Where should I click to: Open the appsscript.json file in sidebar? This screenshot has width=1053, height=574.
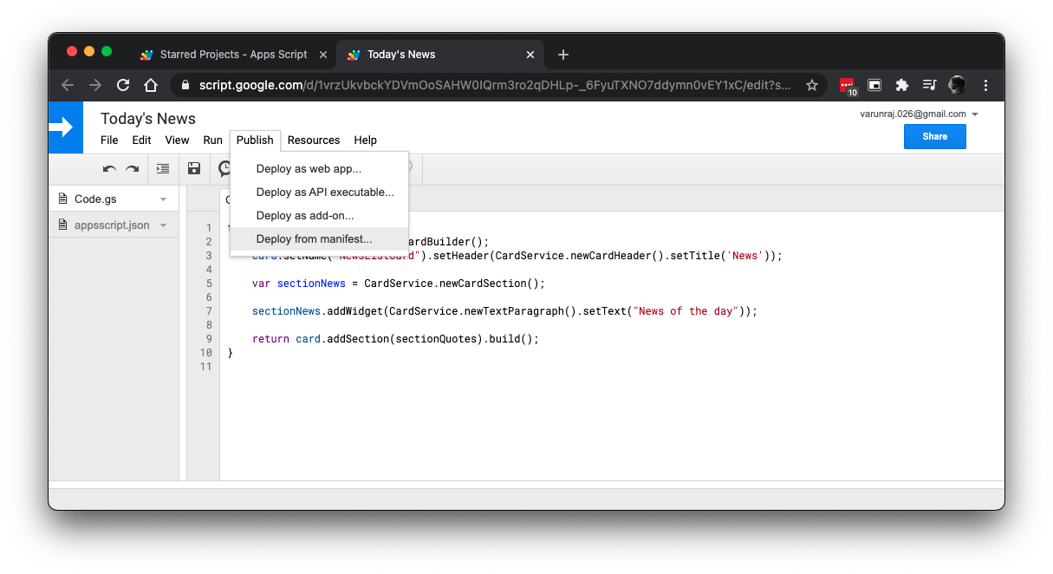click(x=111, y=225)
